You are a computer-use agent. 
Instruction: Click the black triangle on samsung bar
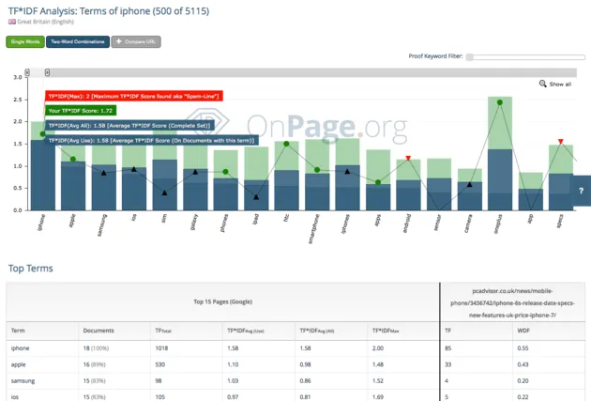(x=103, y=173)
